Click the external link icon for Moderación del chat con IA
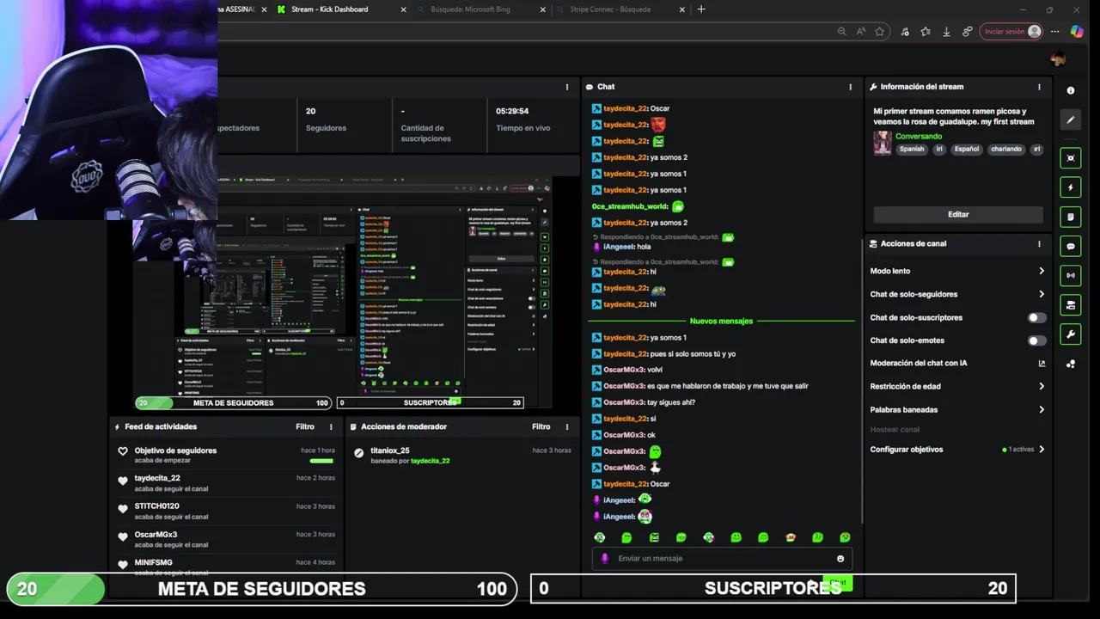This screenshot has width=1100, height=619. click(x=1042, y=364)
